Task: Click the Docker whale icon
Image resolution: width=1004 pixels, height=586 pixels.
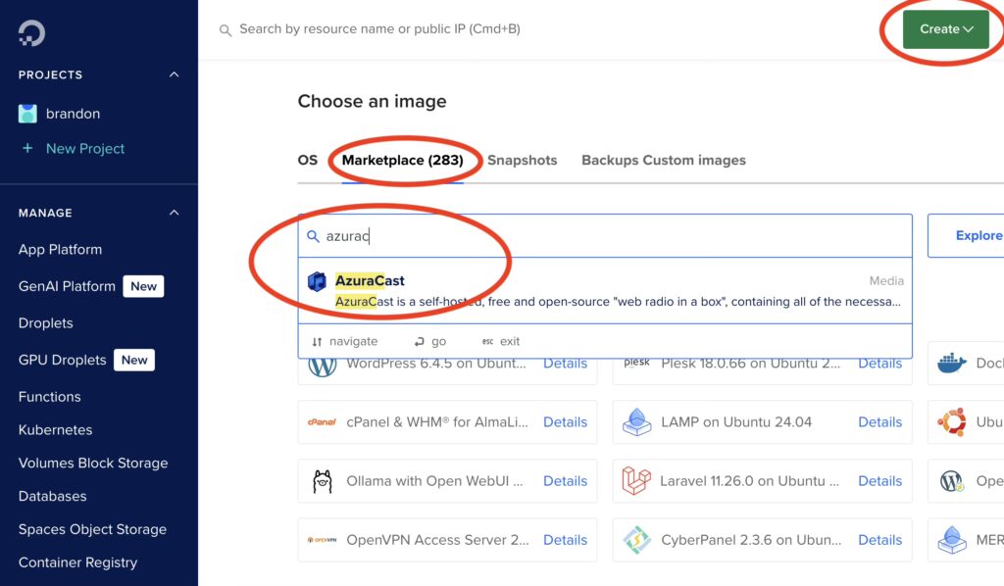Action: (951, 363)
